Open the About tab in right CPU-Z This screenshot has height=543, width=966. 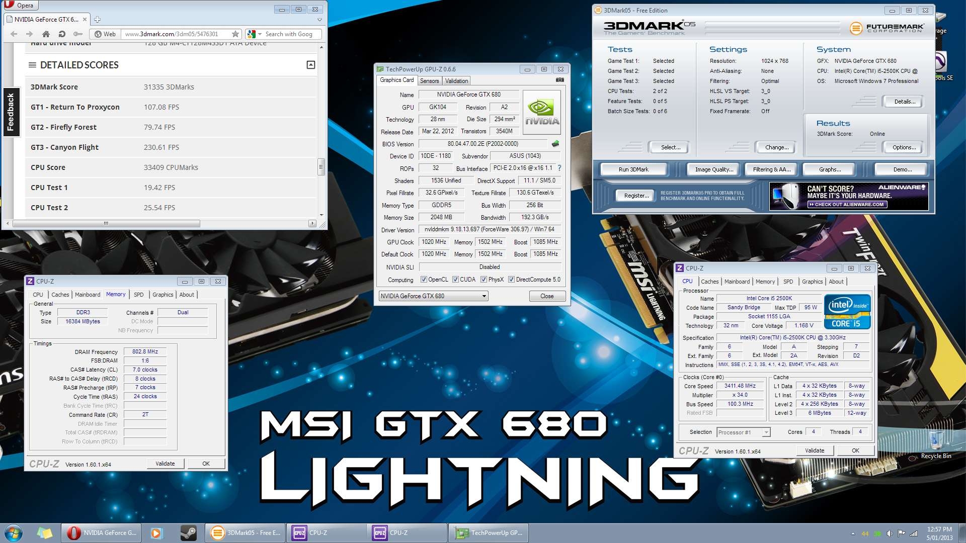[x=836, y=282]
